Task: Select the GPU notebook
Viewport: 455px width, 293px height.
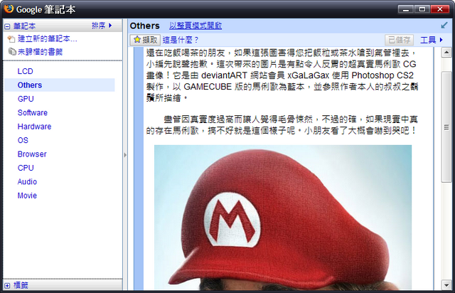Action: [x=26, y=99]
